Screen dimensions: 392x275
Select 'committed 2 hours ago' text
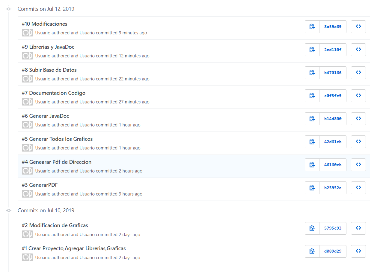(x=119, y=171)
